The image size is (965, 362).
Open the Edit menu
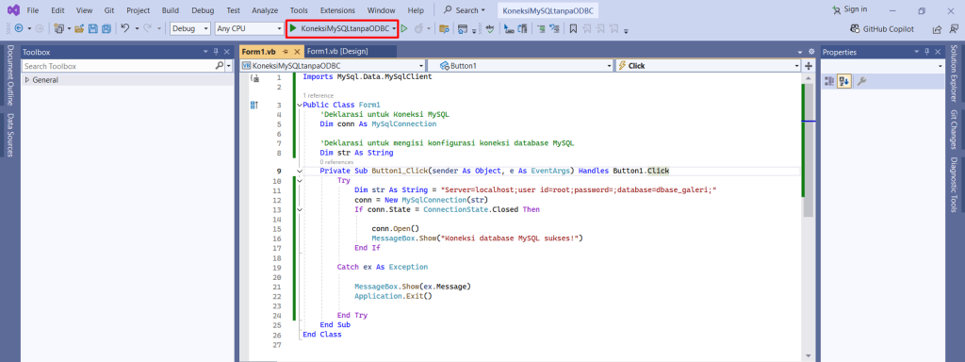tap(57, 10)
